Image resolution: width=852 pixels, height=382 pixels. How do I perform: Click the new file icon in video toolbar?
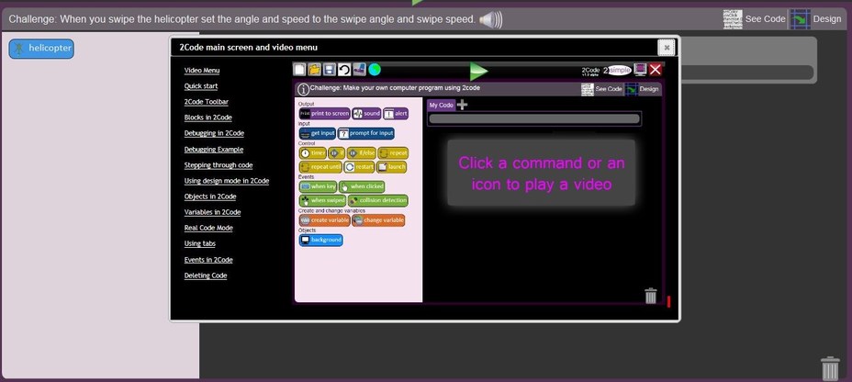click(x=299, y=70)
